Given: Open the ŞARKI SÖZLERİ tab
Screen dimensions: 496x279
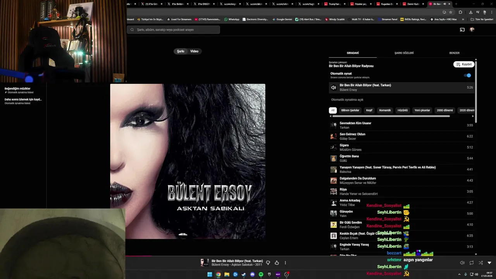Looking at the screenshot, I should click(x=404, y=53).
